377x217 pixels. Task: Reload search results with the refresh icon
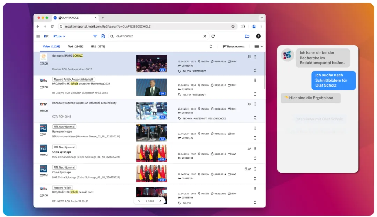point(213,36)
